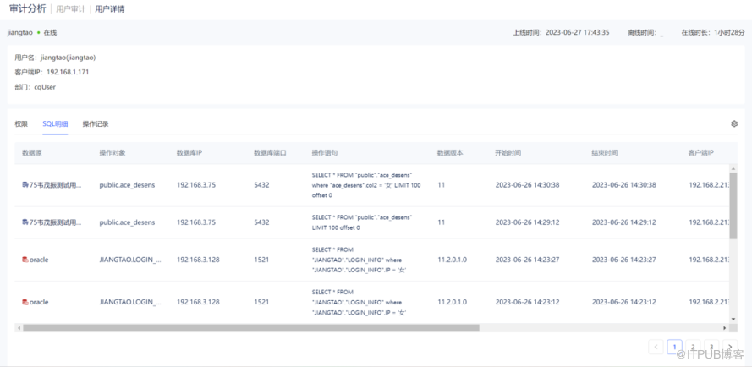Screen dimensions: 752x367
Task: Switch to the 权限 tab
Action: 21,123
